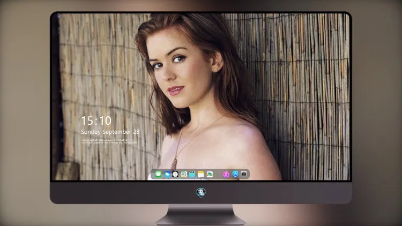Launch the blue App Store icon
402x226 pixels.
(x=235, y=174)
